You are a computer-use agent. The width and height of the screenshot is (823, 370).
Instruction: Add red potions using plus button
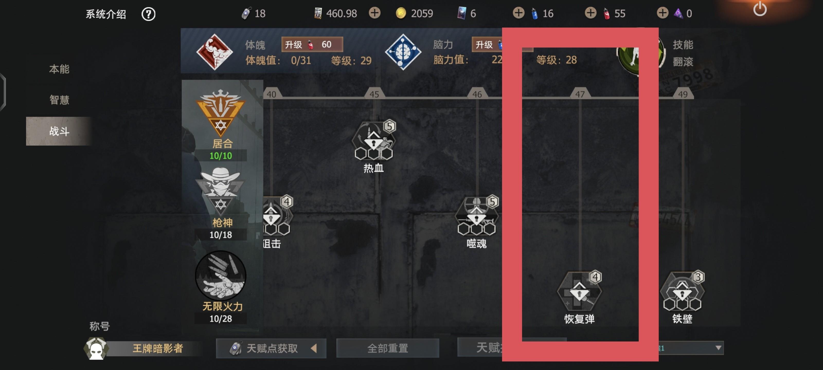[591, 13]
